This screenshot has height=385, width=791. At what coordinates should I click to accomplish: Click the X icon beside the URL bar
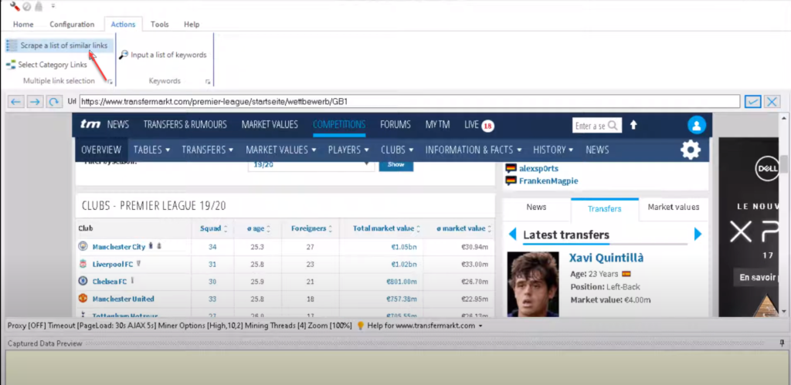(771, 101)
